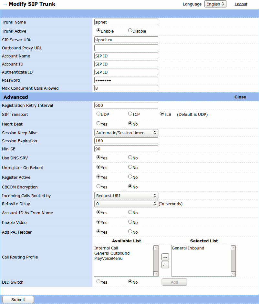
Task: Focus the Account ID field
Action: [x=126, y=64]
